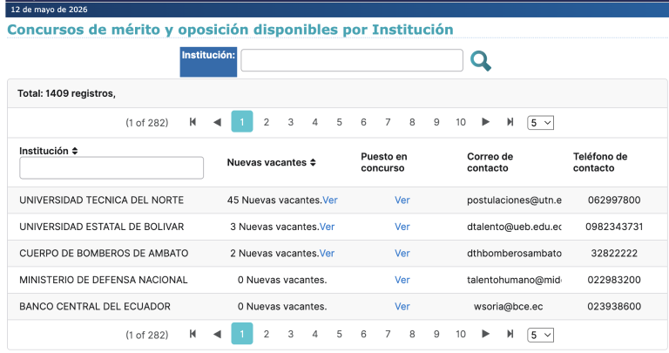Select page 5 in top paginator
This screenshot has width=669, height=353.
(x=339, y=122)
